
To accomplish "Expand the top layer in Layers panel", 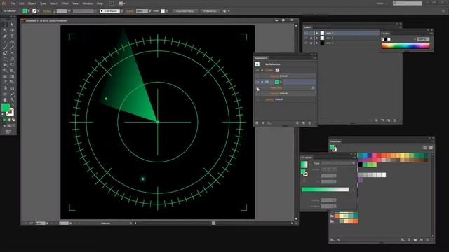I will [316, 33].
